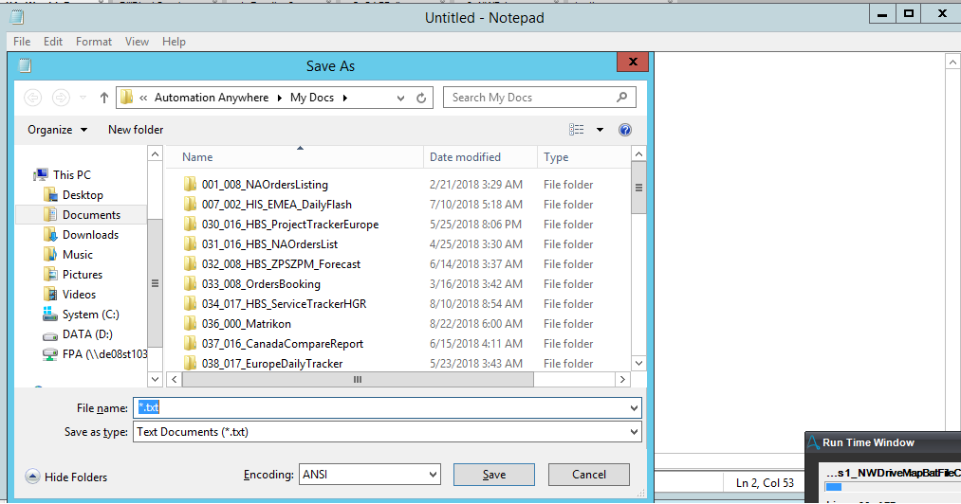Select DATA (D:) drive
Viewport: 961px width, 504px height.
(x=77, y=334)
